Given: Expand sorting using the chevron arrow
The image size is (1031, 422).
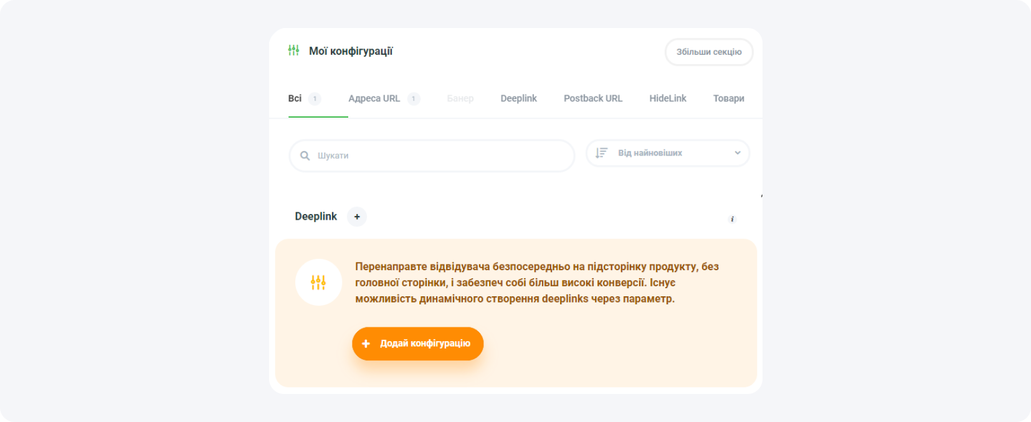Looking at the screenshot, I should [x=738, y=153].
